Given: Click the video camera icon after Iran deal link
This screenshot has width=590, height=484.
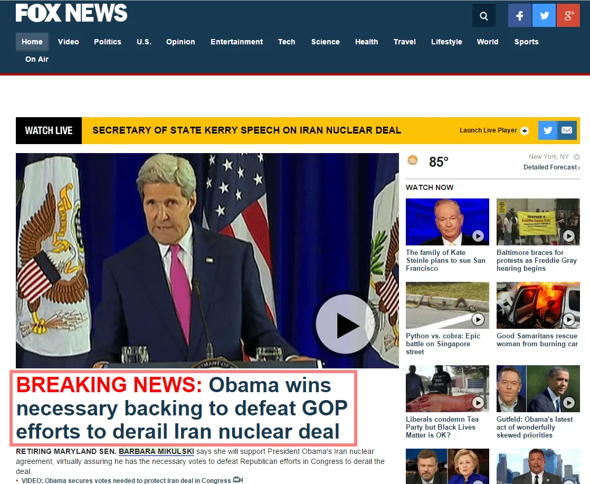Looking at the screenshot, I should (x=238, y=480).
